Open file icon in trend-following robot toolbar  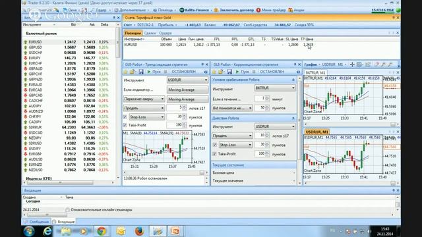pos(132,72)
